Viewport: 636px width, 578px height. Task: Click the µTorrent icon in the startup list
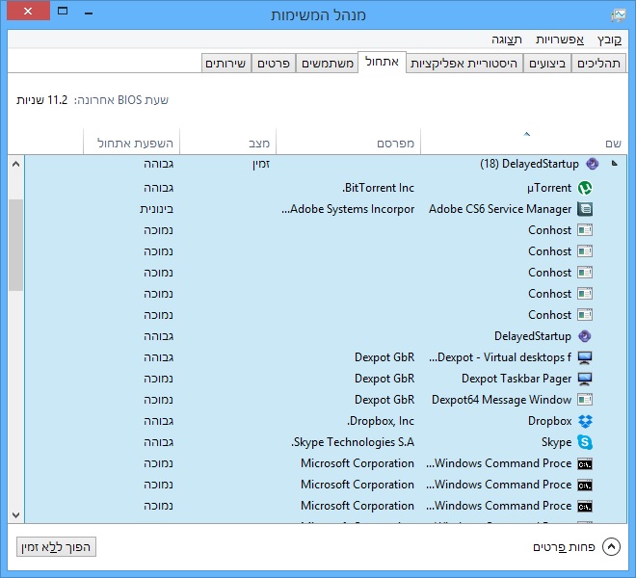(x=585, y=188)
